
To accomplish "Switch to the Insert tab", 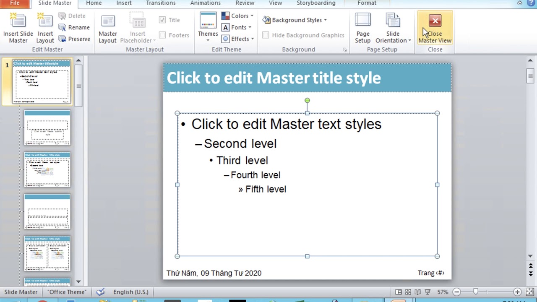I will point(124,3).
